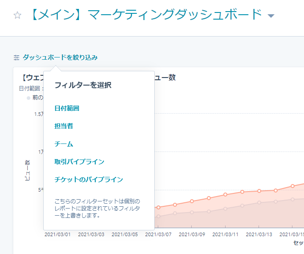Click lower line data point at 2021/03/15
The height and width of the screenshot is (254, 304).
tap(292, 199)
